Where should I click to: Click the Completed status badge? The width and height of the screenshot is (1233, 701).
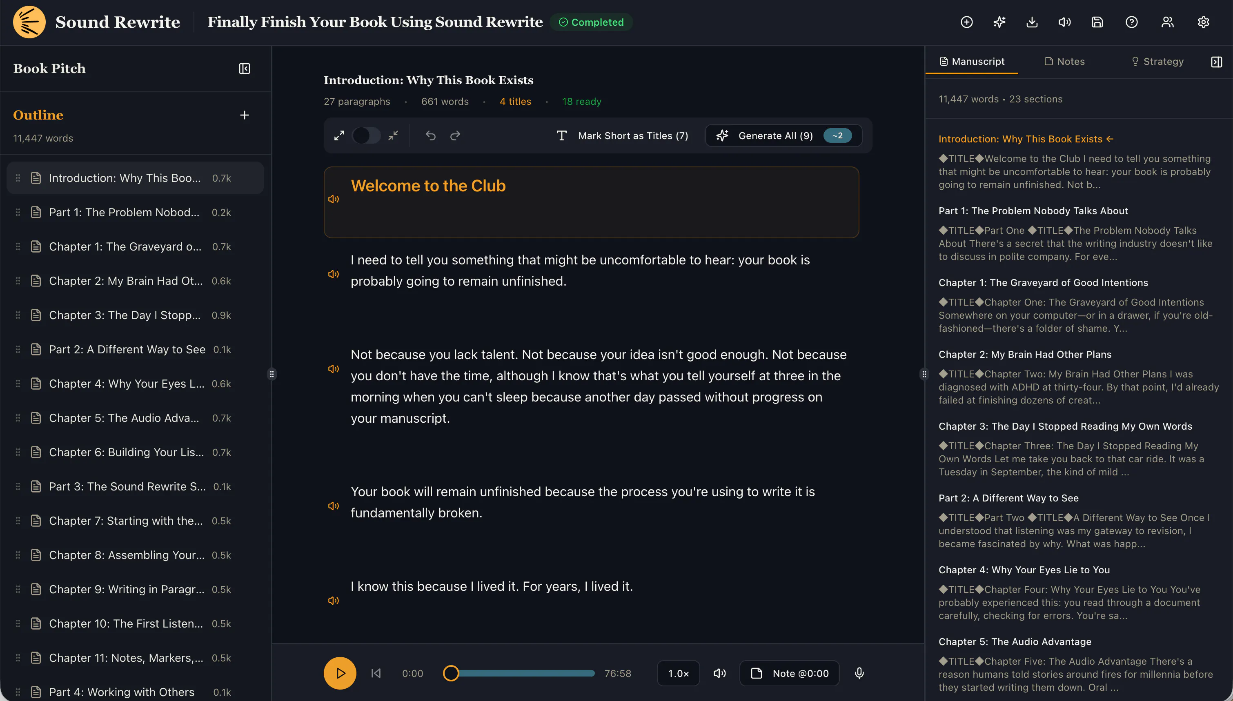592,22
